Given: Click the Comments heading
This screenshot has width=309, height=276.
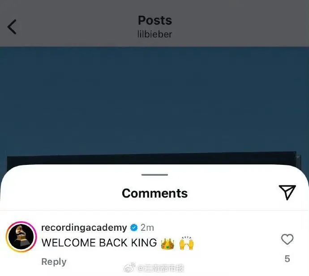Looking at the screenshot, I should click(154, 193).
